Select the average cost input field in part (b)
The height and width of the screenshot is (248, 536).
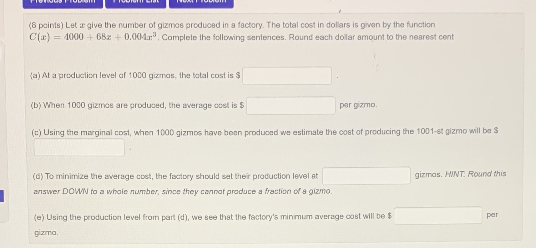291,106
